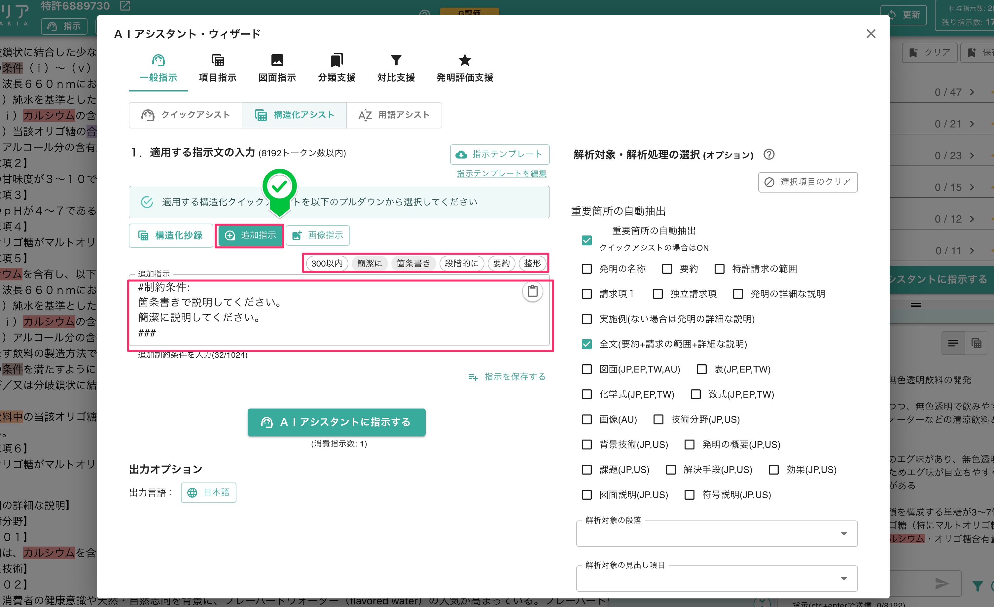The height and width of the screenshot is (607, 994).
Task: Click 指示を保存する link
Action: (x=507, y=377)
